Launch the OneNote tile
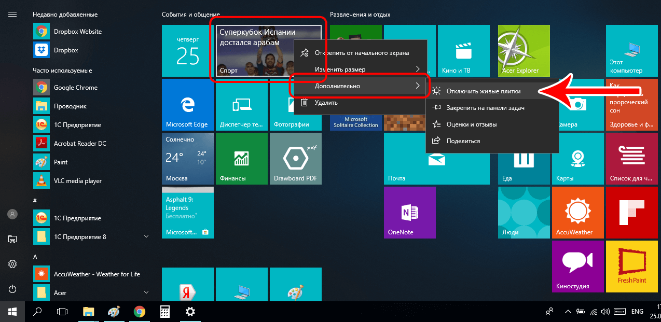661x322 pixels. tap(409, 213)
